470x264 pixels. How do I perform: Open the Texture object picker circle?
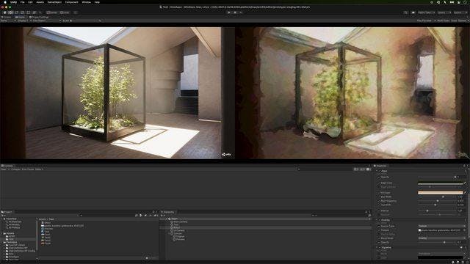point(464,230)
